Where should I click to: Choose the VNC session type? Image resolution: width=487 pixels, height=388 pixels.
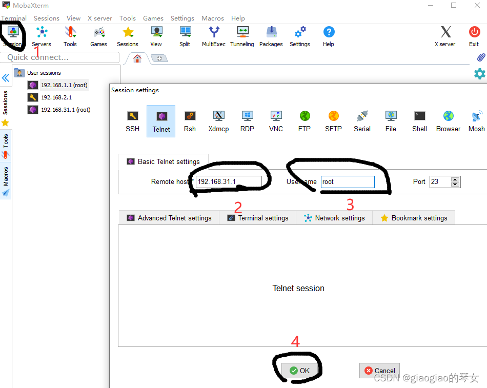click(x=276, y=121)
